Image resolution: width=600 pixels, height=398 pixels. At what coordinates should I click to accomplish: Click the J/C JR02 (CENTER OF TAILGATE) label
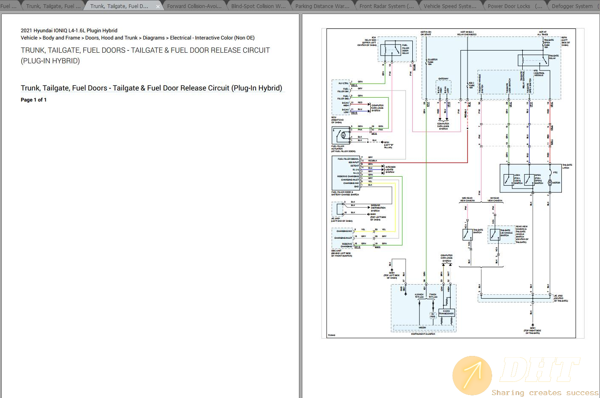561,298
